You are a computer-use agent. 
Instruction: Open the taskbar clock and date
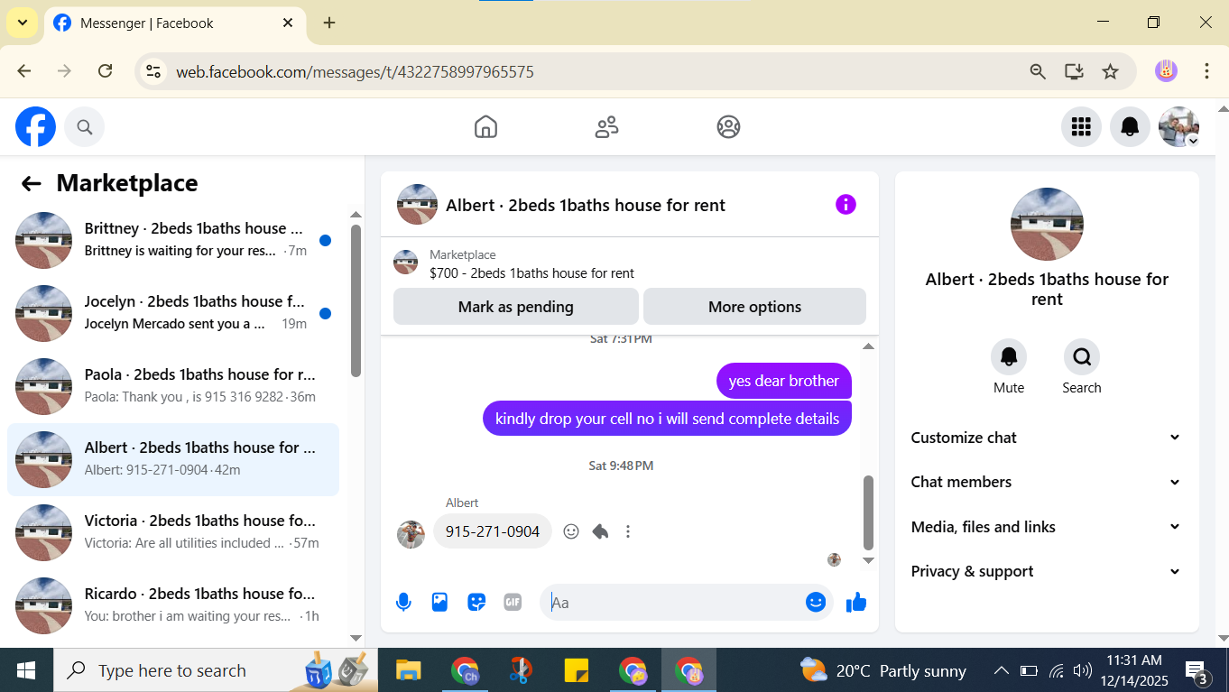pos(1133,670)
